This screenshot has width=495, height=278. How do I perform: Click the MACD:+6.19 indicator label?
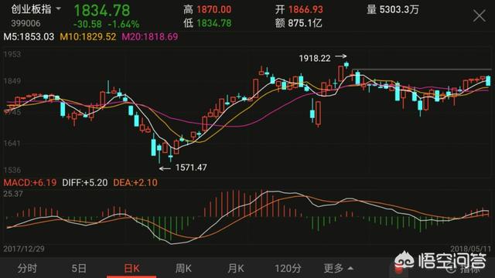30,182
